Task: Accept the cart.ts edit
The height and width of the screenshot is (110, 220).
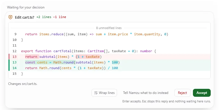Action: point(202,93)
